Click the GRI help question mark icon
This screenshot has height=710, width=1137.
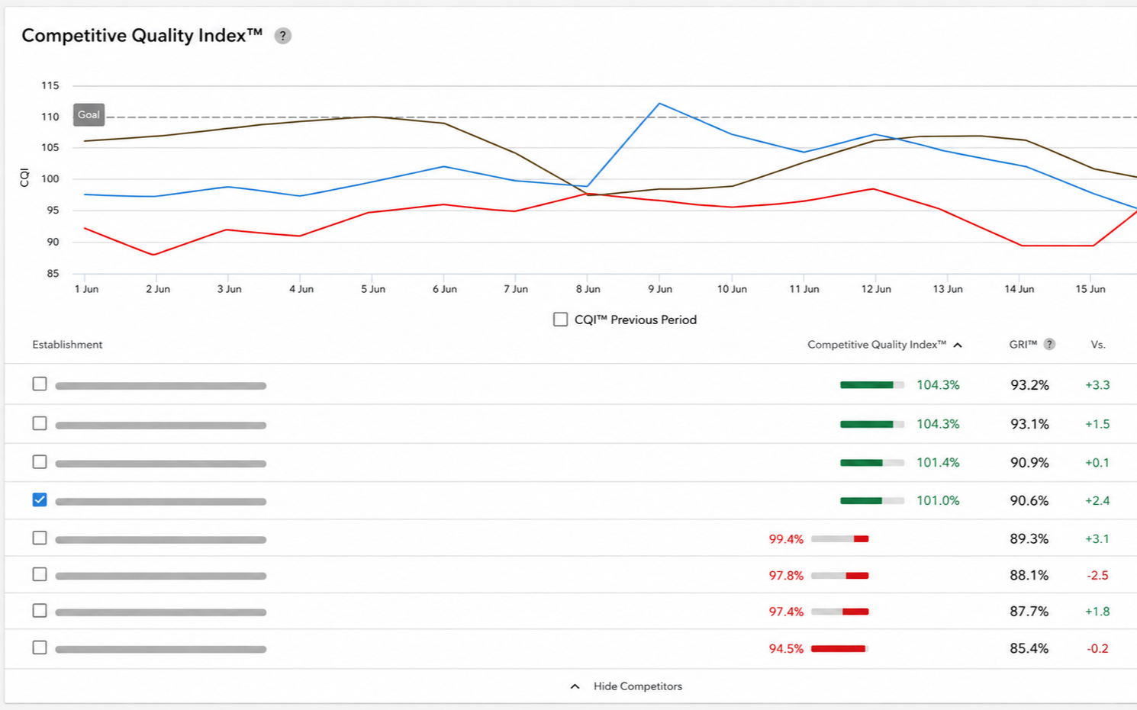[x=1049, y=344]
